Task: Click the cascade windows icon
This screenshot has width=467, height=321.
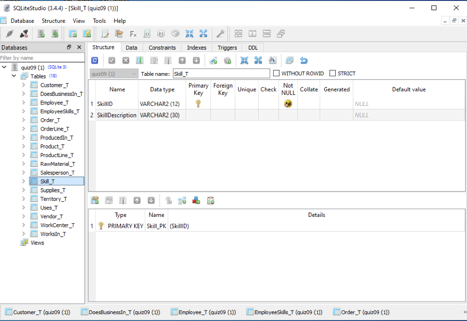Action: click(281, 34)
